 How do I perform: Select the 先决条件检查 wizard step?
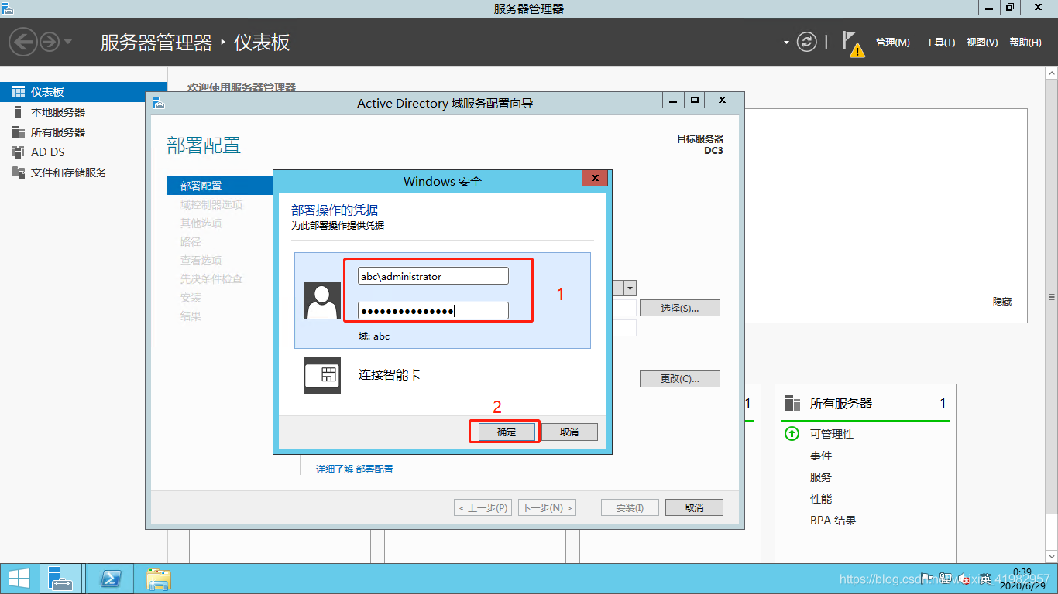211,279
